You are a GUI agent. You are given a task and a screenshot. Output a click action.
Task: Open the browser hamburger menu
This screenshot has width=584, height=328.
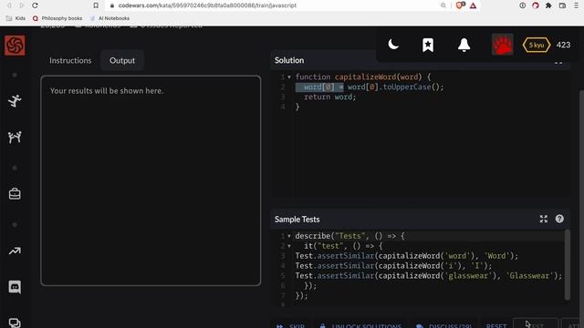coord(576,5)
